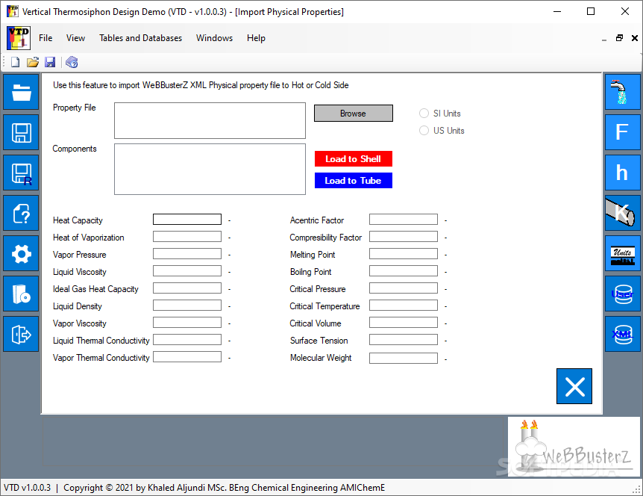Viewport: 643px width, 496px height.
Task: Click the VTD v1.0.0.3 status bar text
Action: point(27,488)
